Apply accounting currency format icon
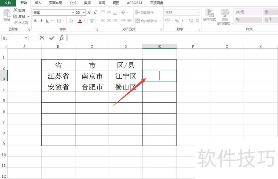 pos(167,21)
